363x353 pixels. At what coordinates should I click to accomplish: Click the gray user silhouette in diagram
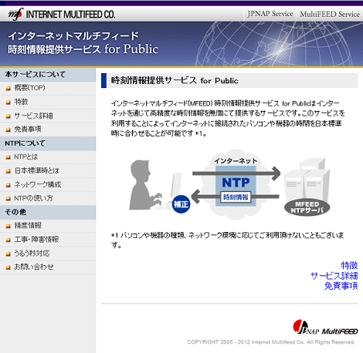pos(145,184)
